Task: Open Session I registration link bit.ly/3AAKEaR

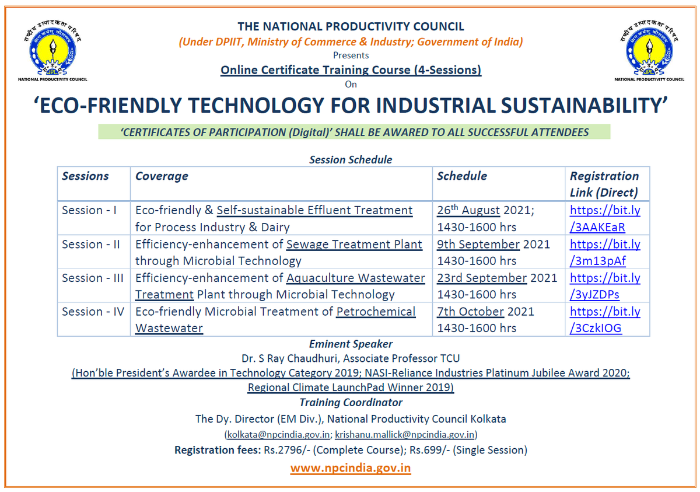Action: (605, 219)
